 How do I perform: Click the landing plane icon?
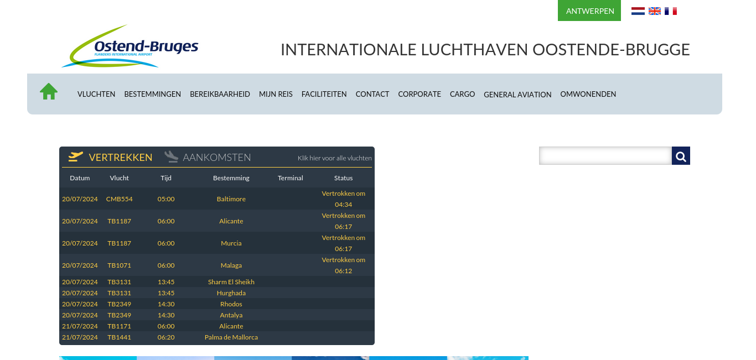point(172,157)
